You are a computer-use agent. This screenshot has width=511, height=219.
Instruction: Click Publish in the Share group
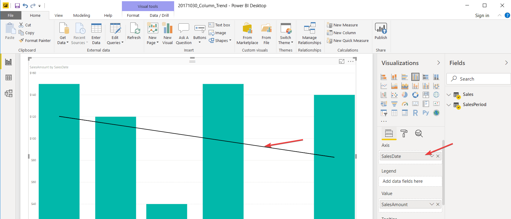[x=381, y=31]
